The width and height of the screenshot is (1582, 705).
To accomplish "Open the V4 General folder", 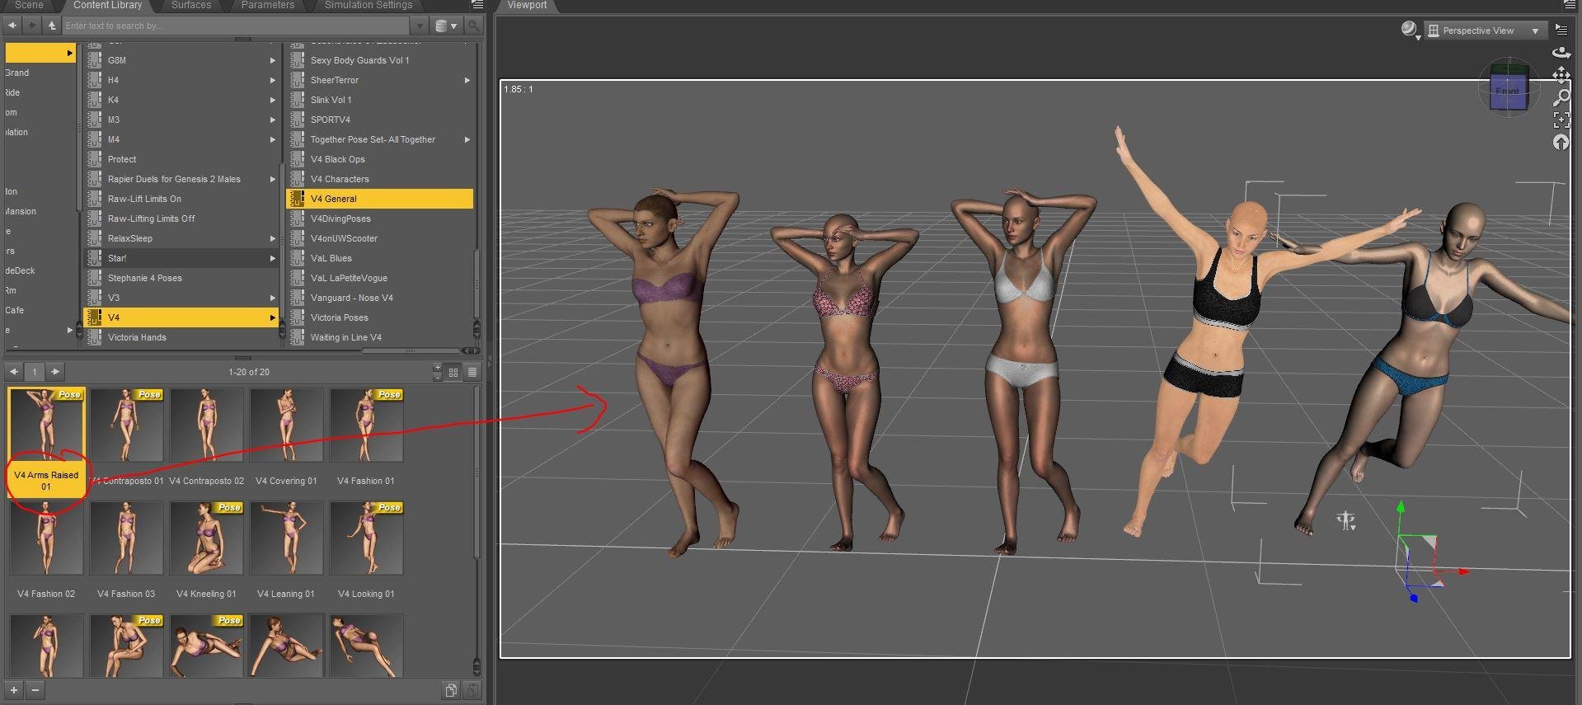I will (x=380, y=199).
